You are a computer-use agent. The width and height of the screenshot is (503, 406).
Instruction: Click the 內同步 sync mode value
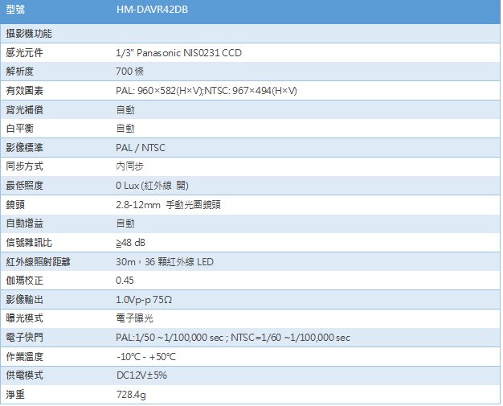(129, 166)
